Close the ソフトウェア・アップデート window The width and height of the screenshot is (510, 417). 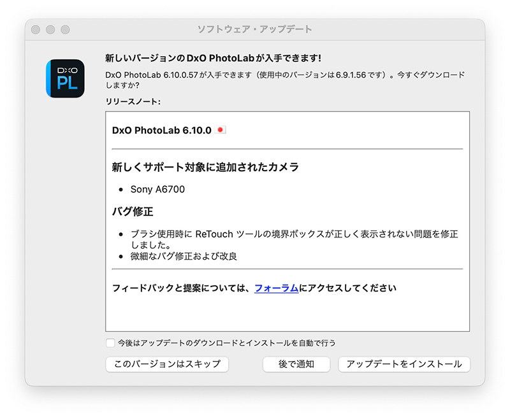[36, 29]
